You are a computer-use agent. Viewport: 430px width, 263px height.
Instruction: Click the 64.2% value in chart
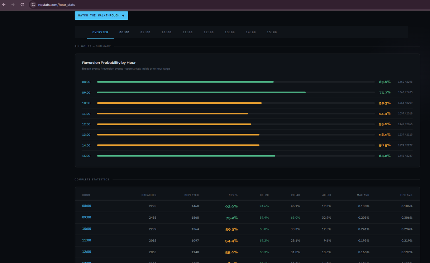385,156
